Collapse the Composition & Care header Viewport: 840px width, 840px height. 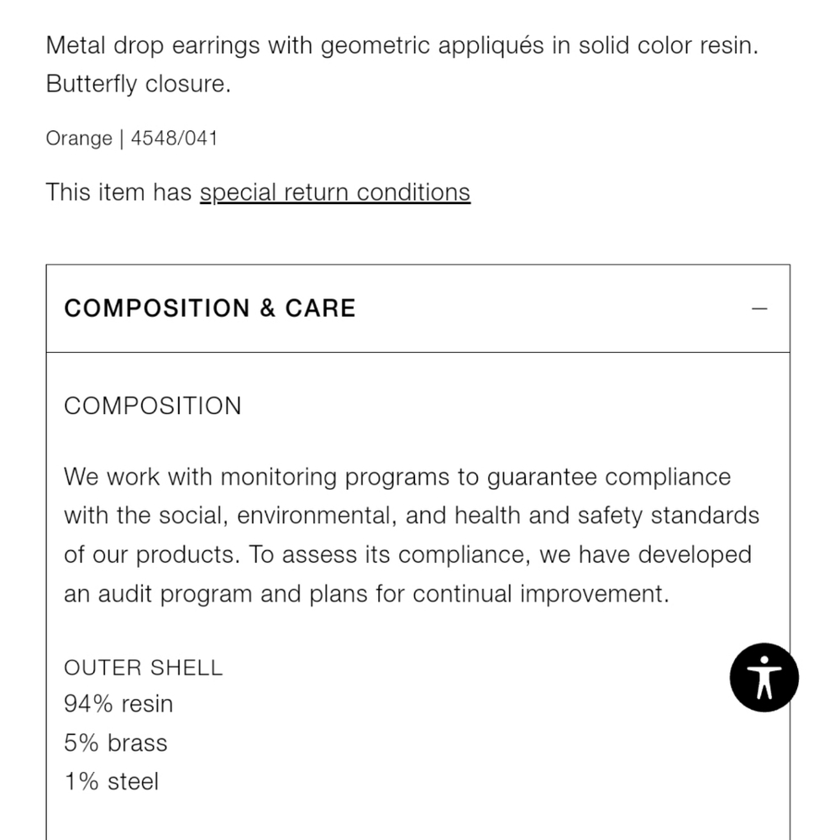417,308
